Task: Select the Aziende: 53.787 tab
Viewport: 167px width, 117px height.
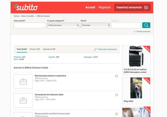Action: pos(49,49)
